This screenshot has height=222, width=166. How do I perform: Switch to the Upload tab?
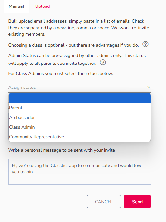point(42,6)
